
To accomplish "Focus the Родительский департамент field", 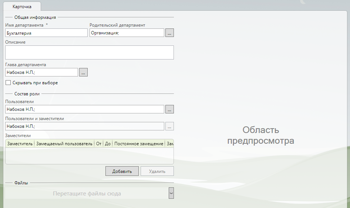I will (x=127, y=33).
